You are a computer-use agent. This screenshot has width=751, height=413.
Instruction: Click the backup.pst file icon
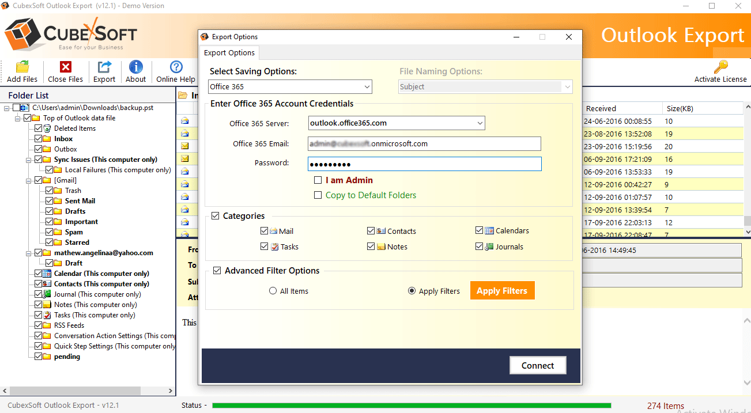coord(24,108)
